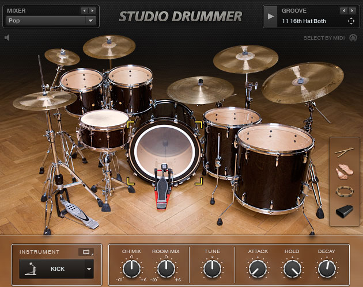Select the drumsticks percussion icon
Viewport: 363px width, 287px height.
point(345,152)
